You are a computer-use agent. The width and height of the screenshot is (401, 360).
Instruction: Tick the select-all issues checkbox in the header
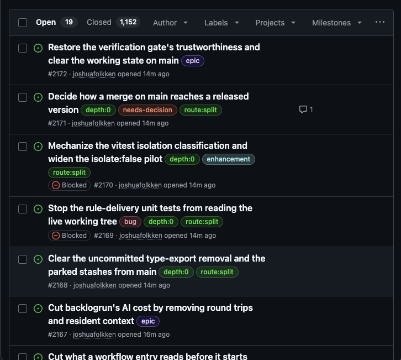(x=23, y=23)
